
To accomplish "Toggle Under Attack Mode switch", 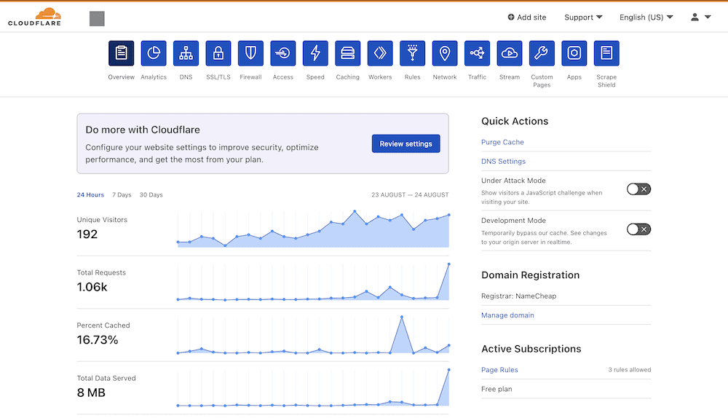I will tap(639, 189).
